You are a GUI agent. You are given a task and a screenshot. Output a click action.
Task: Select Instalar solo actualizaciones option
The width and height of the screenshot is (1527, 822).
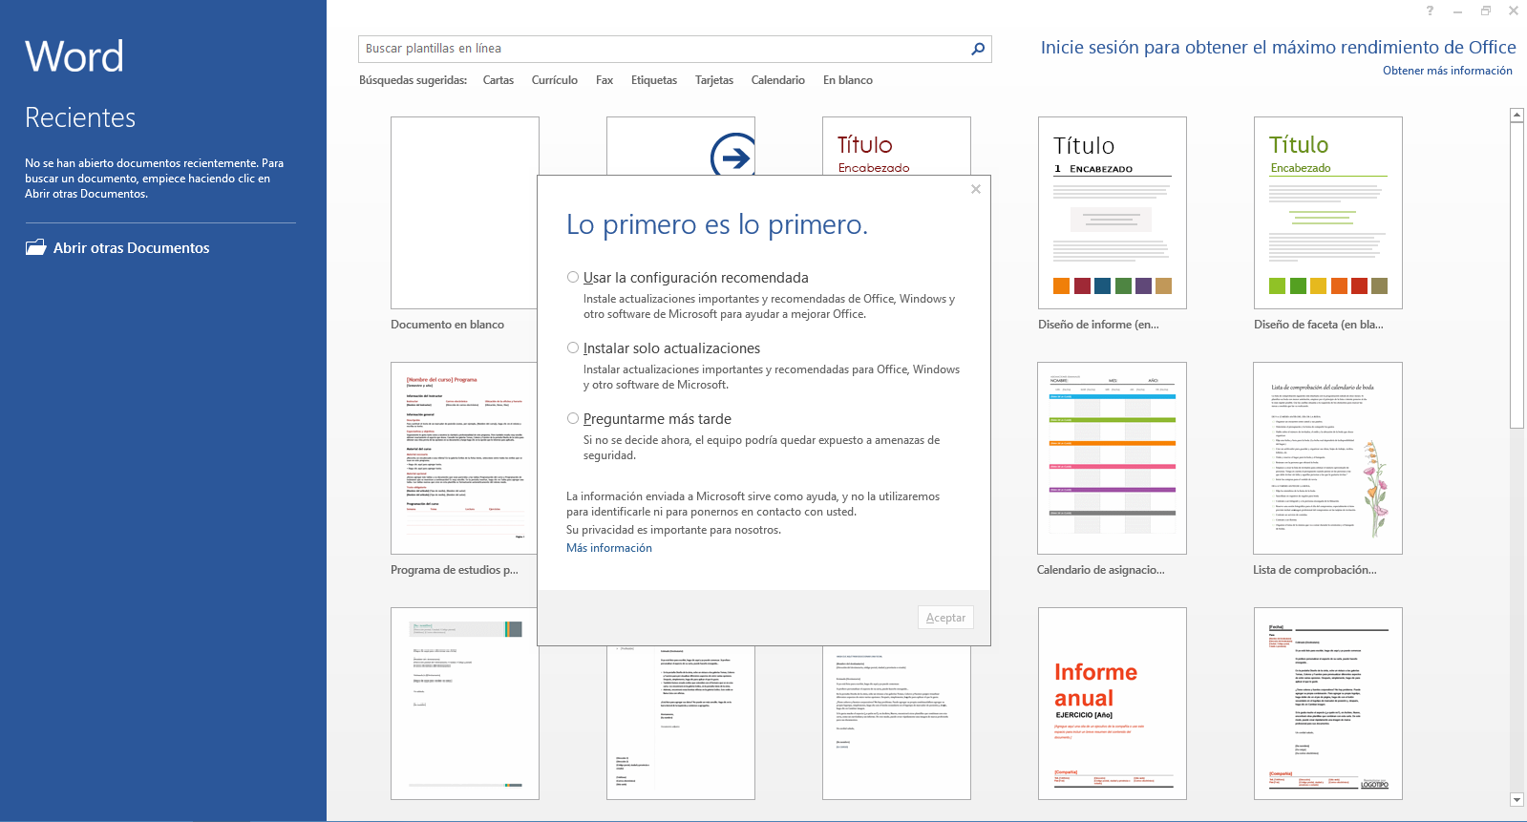573,348
